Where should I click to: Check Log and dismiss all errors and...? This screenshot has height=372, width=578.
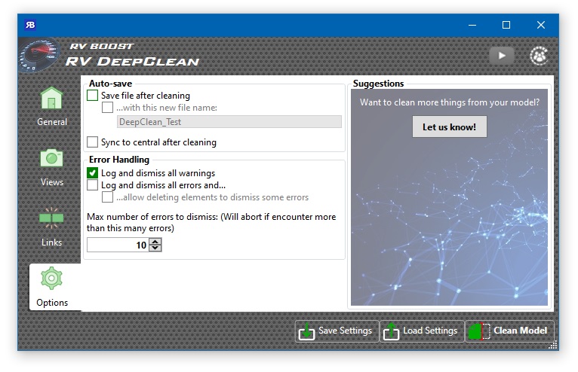[x=92, y=184]
